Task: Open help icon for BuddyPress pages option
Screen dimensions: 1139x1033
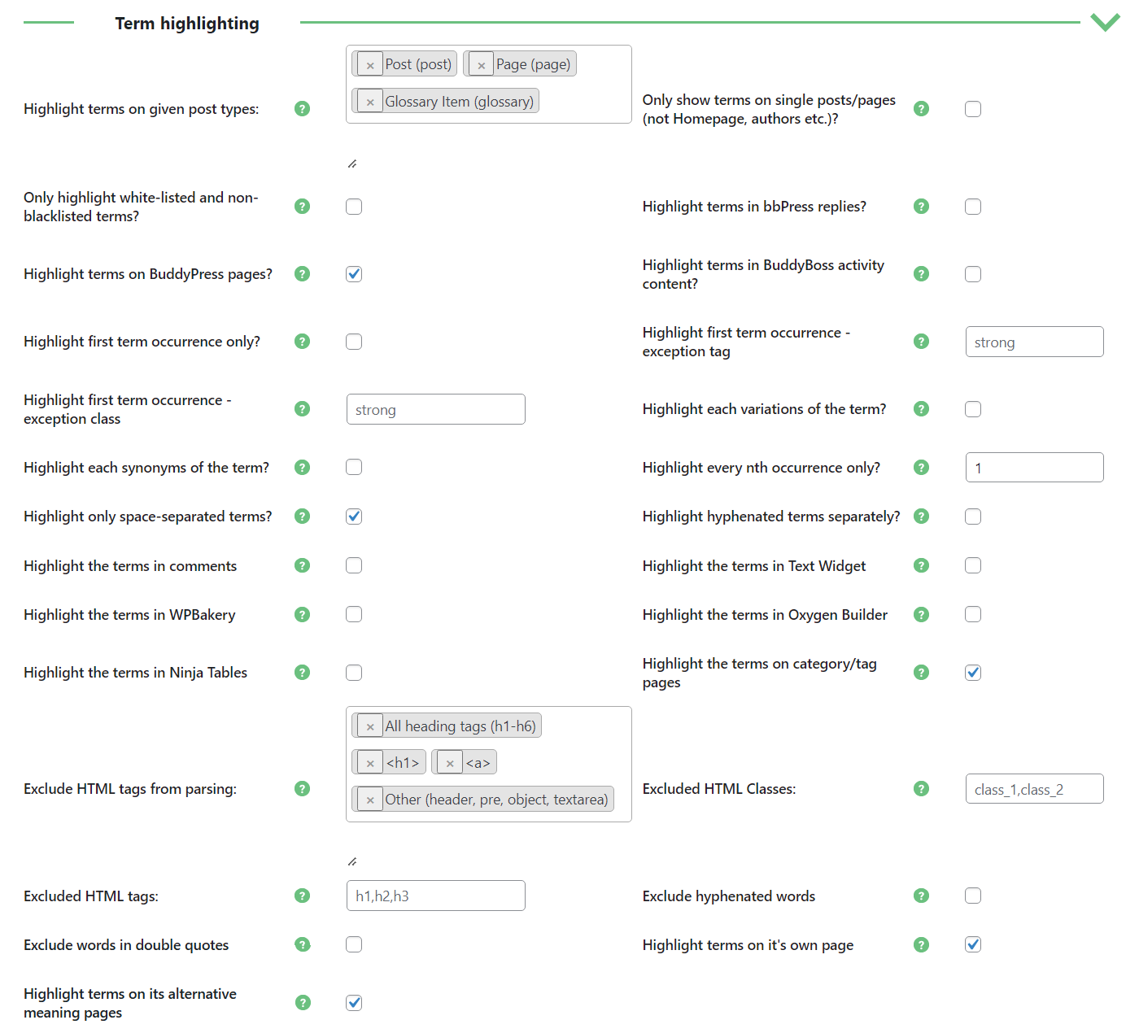Action: [302, 273]
